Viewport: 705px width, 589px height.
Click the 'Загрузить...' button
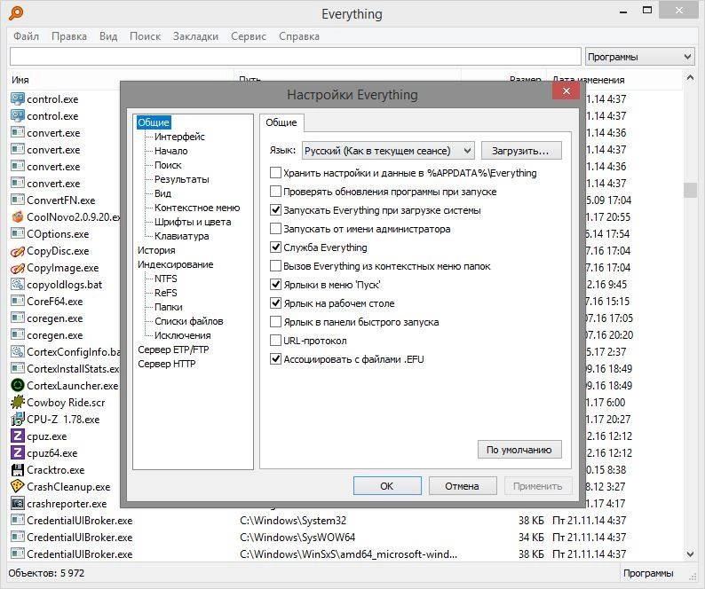tap(521, 151)
